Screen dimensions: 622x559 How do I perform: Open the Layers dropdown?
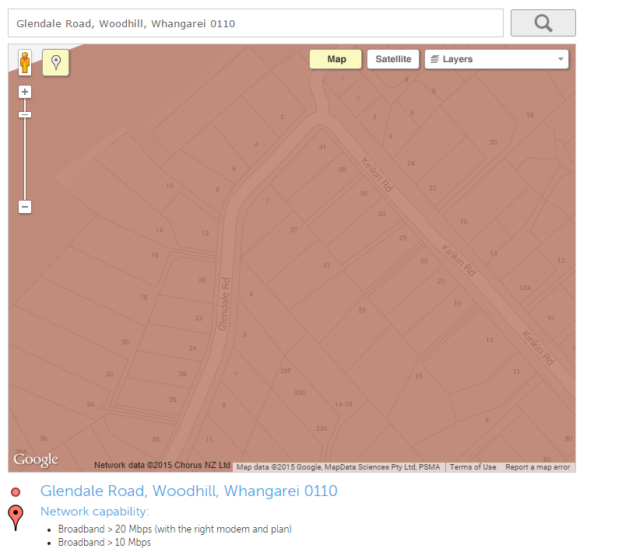coord(497,59)
